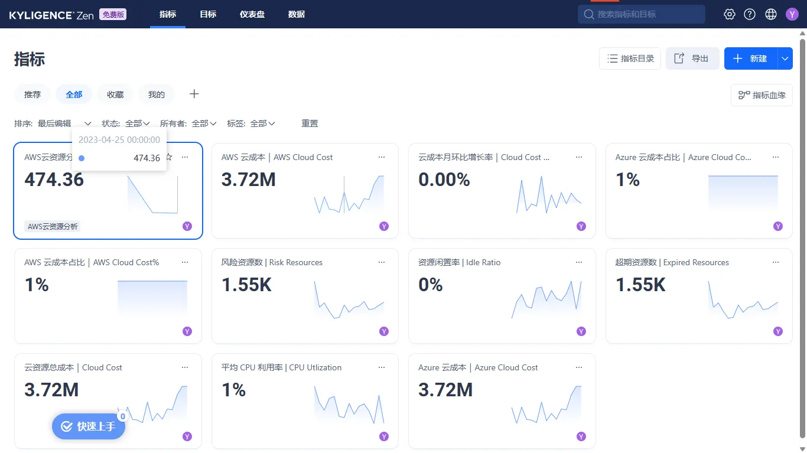Expand the 状态 status filter dropdown
Viewport: 807px width, 453px height.
(x=138, y=123)
